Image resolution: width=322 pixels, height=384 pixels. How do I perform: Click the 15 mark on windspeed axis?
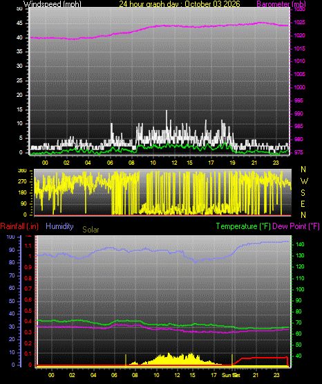[19, 109]
